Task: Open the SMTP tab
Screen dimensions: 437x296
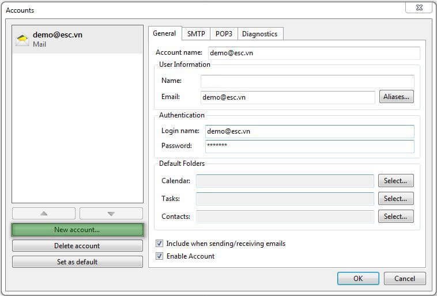Action: tap(196, 34)
